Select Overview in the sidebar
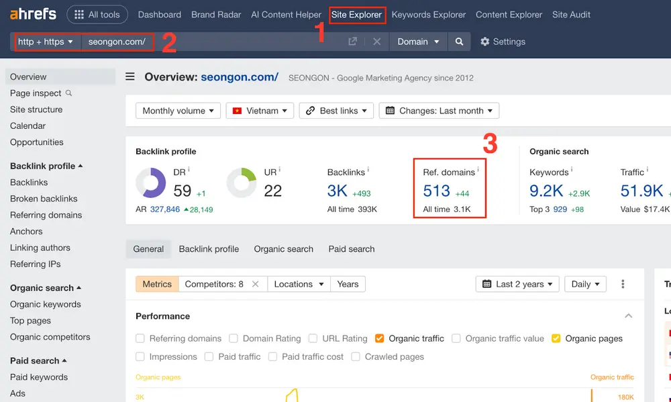671x402 pixels. 60,77
